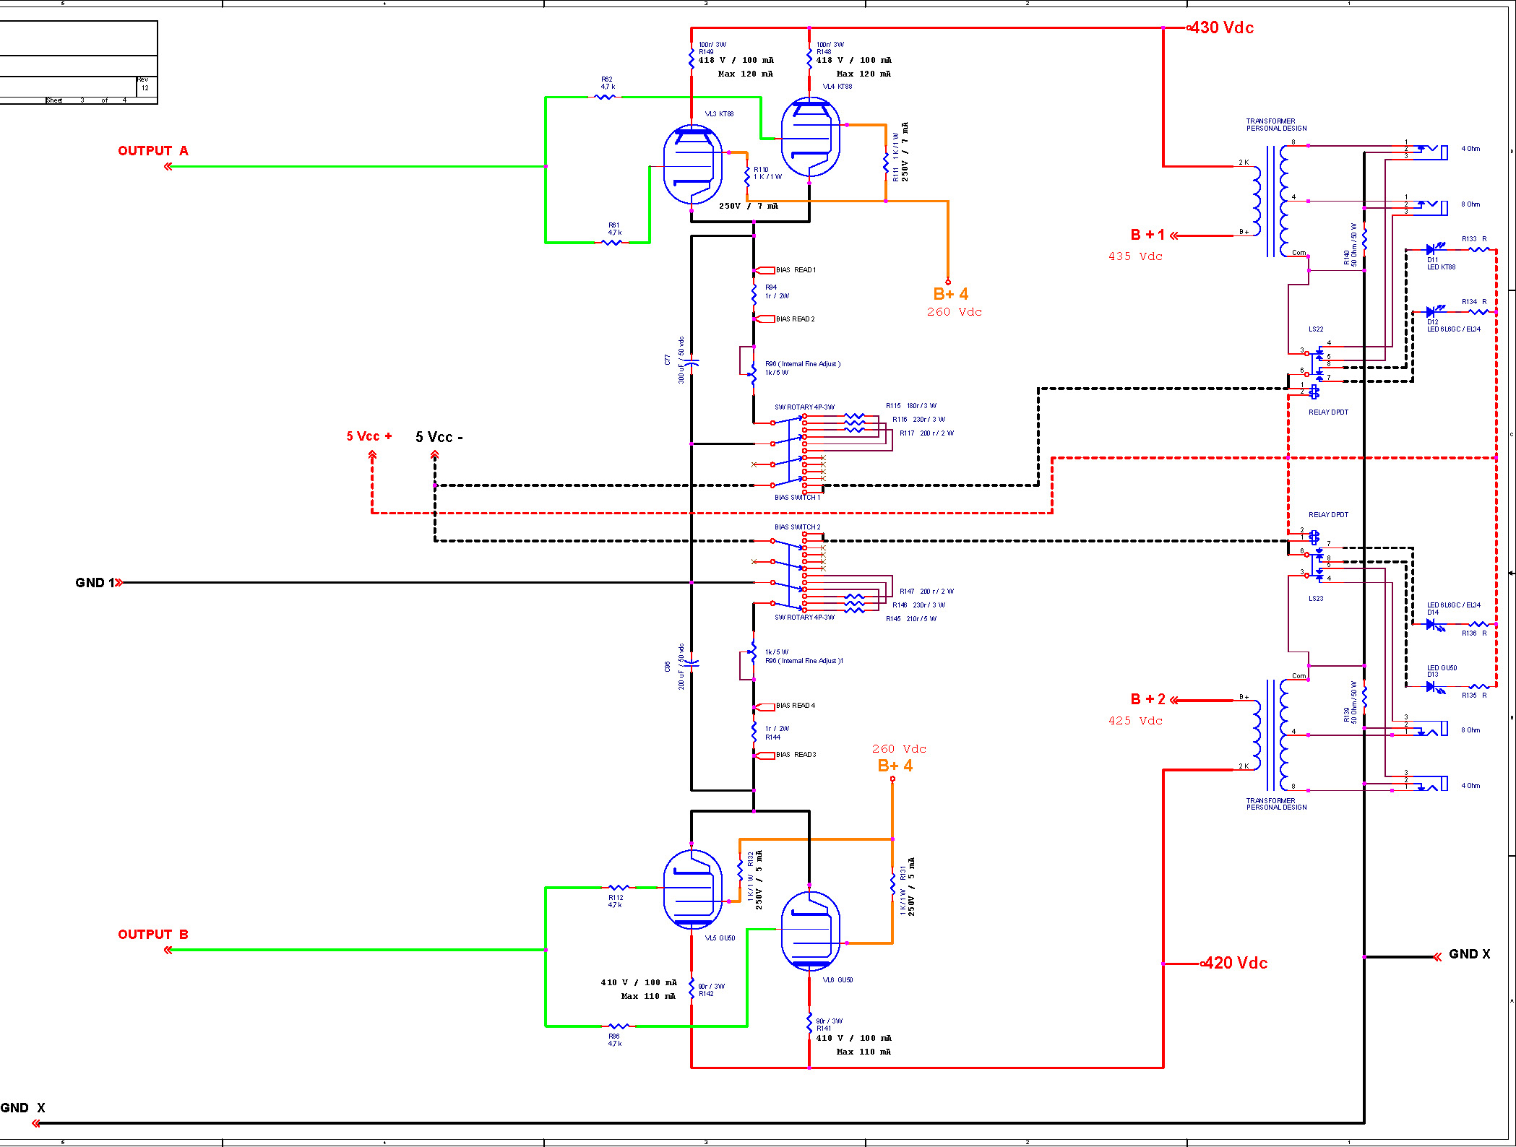This screenshot has height=1147, width=1516.
Task: Click the Rev 12 title block cell
Action: tap(145, 86)
